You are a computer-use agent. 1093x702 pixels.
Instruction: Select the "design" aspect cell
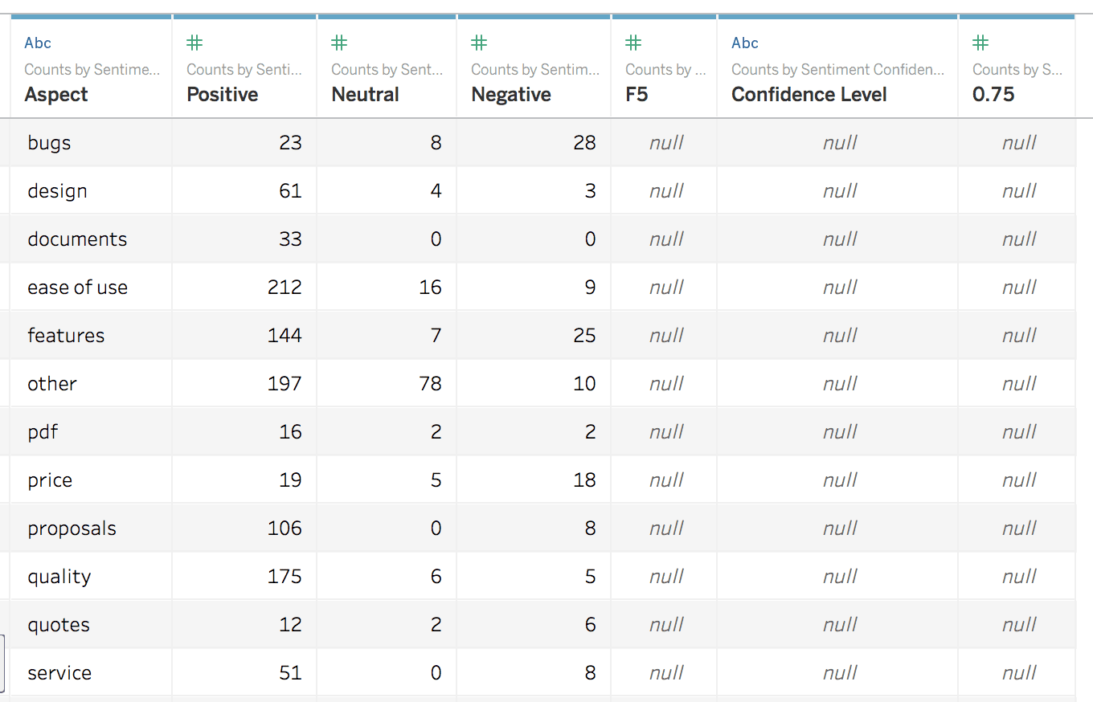(92, 191)
